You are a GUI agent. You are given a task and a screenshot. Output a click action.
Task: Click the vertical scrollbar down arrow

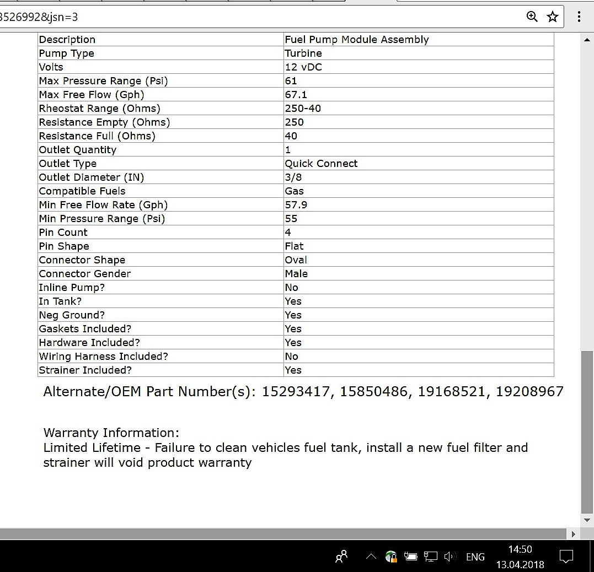coord(587,520)
